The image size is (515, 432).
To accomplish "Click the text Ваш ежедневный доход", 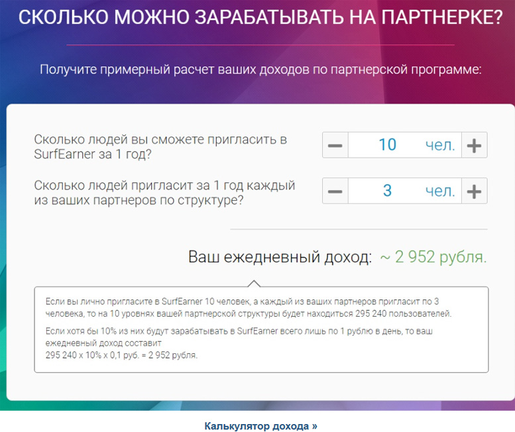I will (x=280, y=256).
